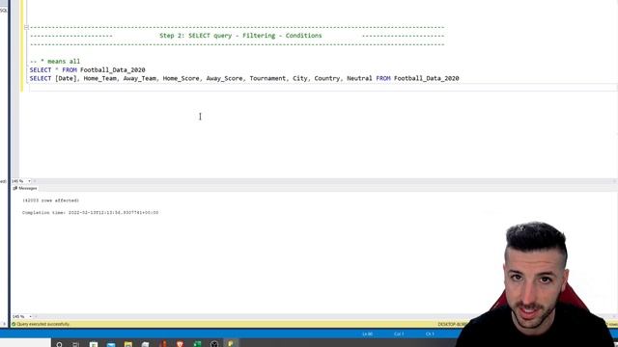Click the Tournament column name
Image resolution: width=618 pixels, height=347 pixels.
point(267,78)
